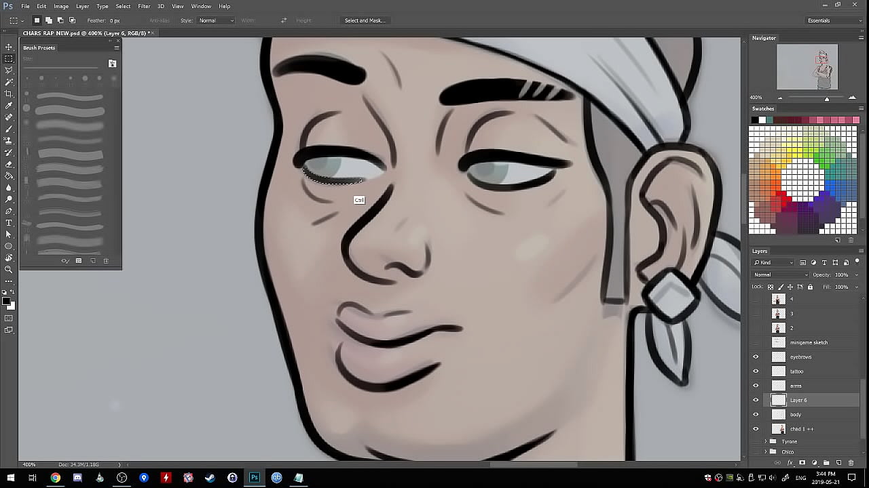Select the Zoom tool
Screen dimensions: 869x488
(x=9, y=269)
